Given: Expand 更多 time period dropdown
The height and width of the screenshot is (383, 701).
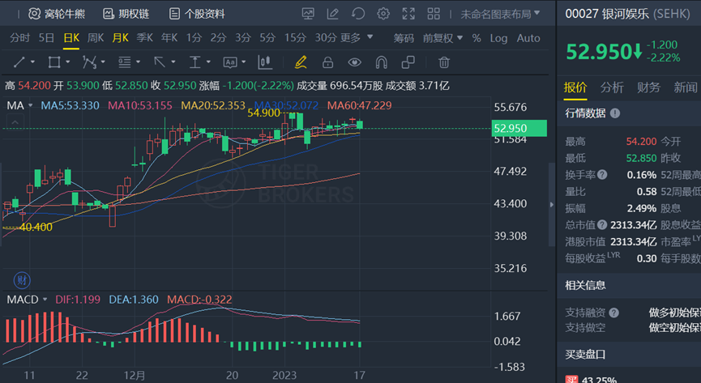Looking at the screenshot, I should point(356,38).
